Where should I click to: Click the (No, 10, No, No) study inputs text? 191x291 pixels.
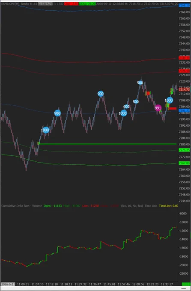(132, 206)
